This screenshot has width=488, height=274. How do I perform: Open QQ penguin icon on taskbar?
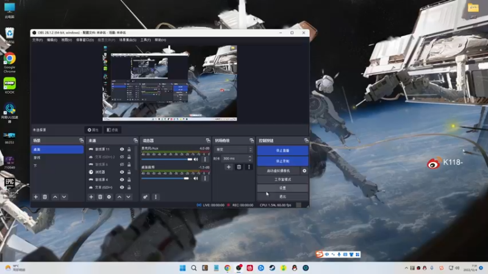click(295, 268)
